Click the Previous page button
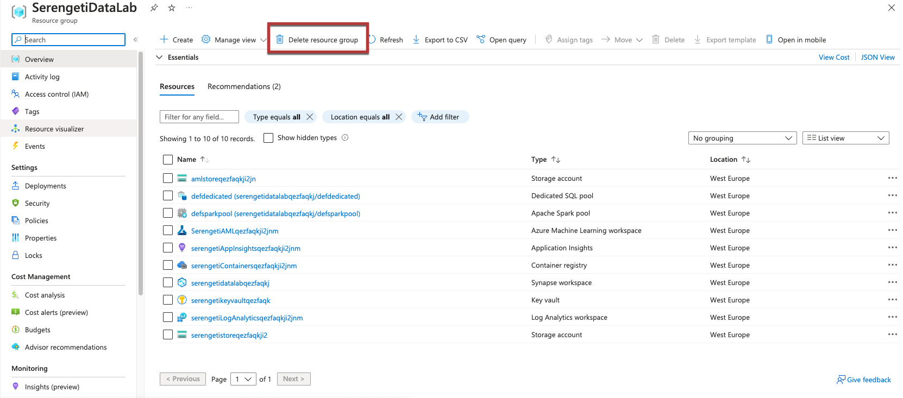 click(x=183, y=379)
